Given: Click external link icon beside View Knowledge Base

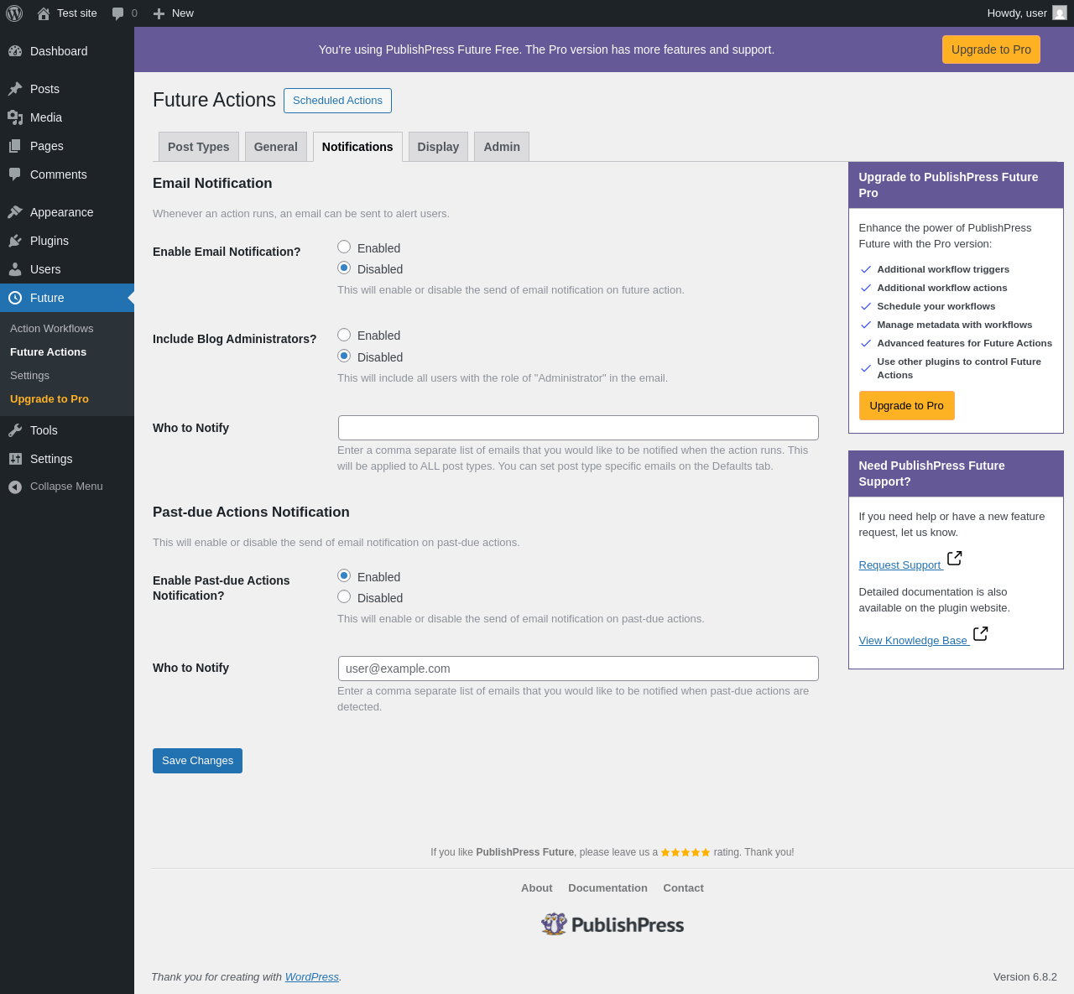Looking at the screenshot, I should click(x=981, y=634).
